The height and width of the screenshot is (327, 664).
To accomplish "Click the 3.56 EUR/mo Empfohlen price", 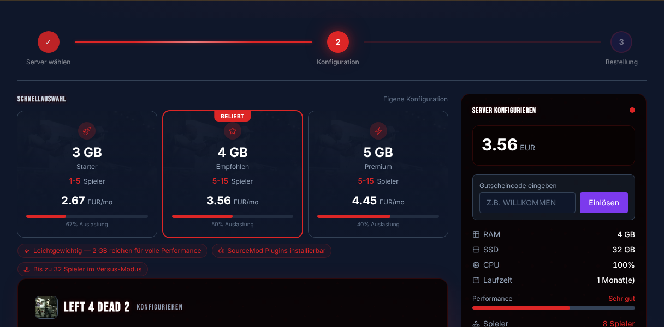I will [x=233, y=201].
